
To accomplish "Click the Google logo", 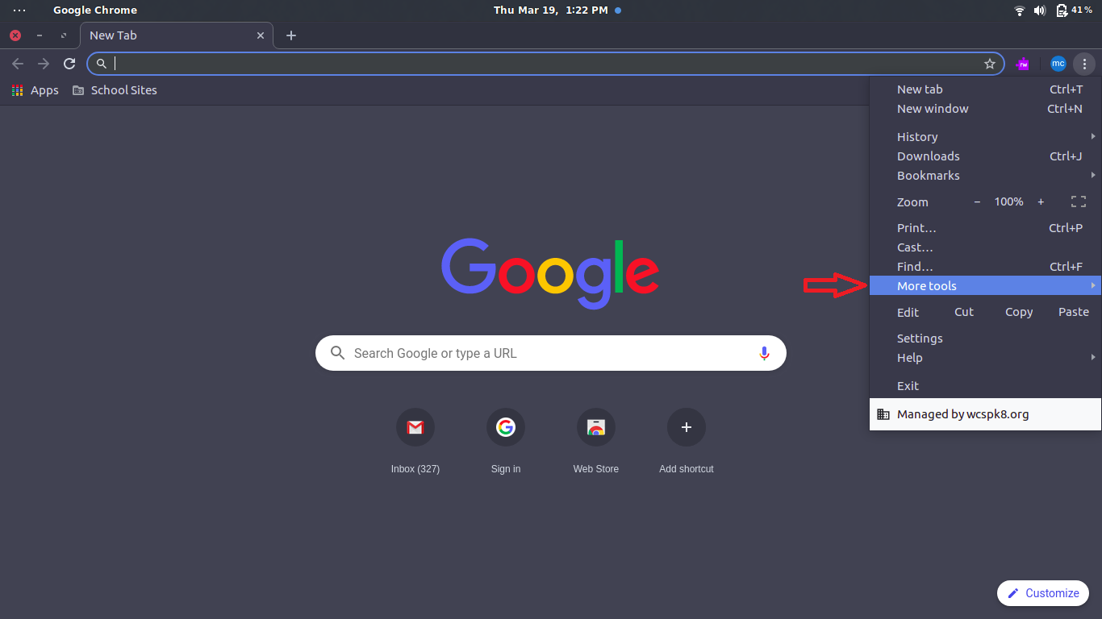I will click(550, 272).
